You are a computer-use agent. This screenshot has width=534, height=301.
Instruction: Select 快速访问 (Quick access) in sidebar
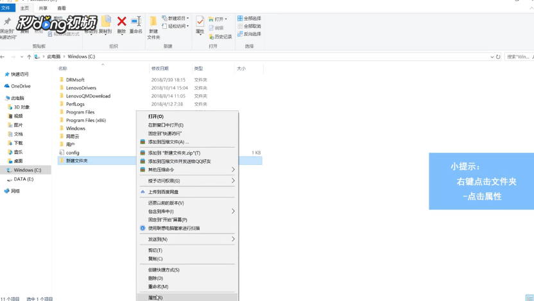(16, 74)
